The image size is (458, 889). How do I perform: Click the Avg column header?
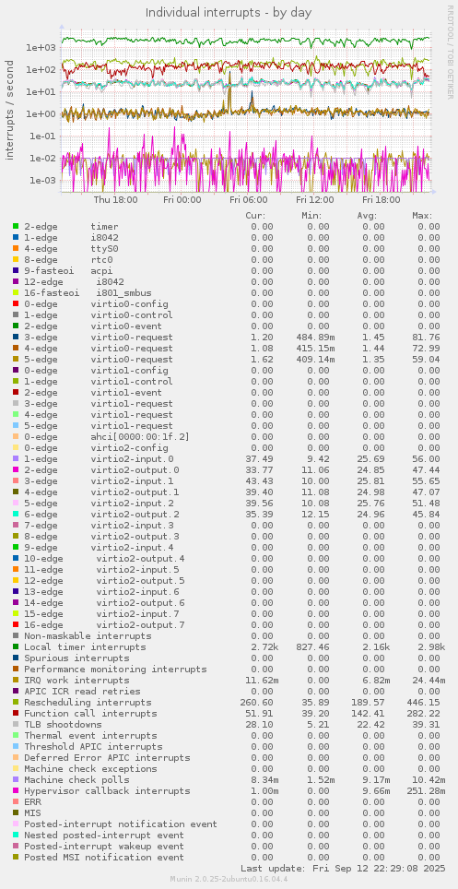[x=368, y=216]
